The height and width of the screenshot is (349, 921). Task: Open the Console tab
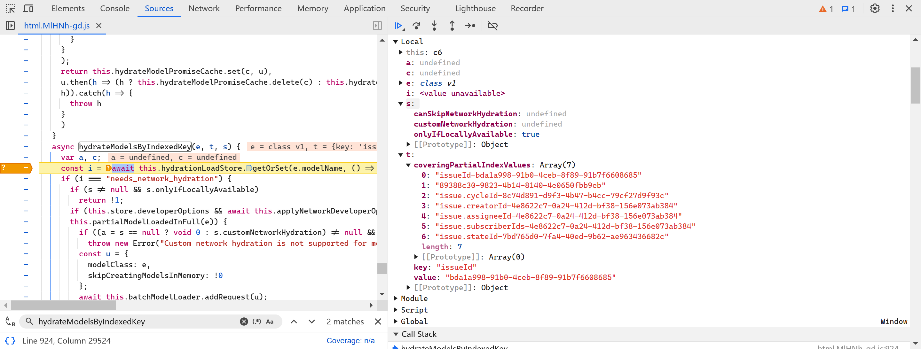coord(114,8)
